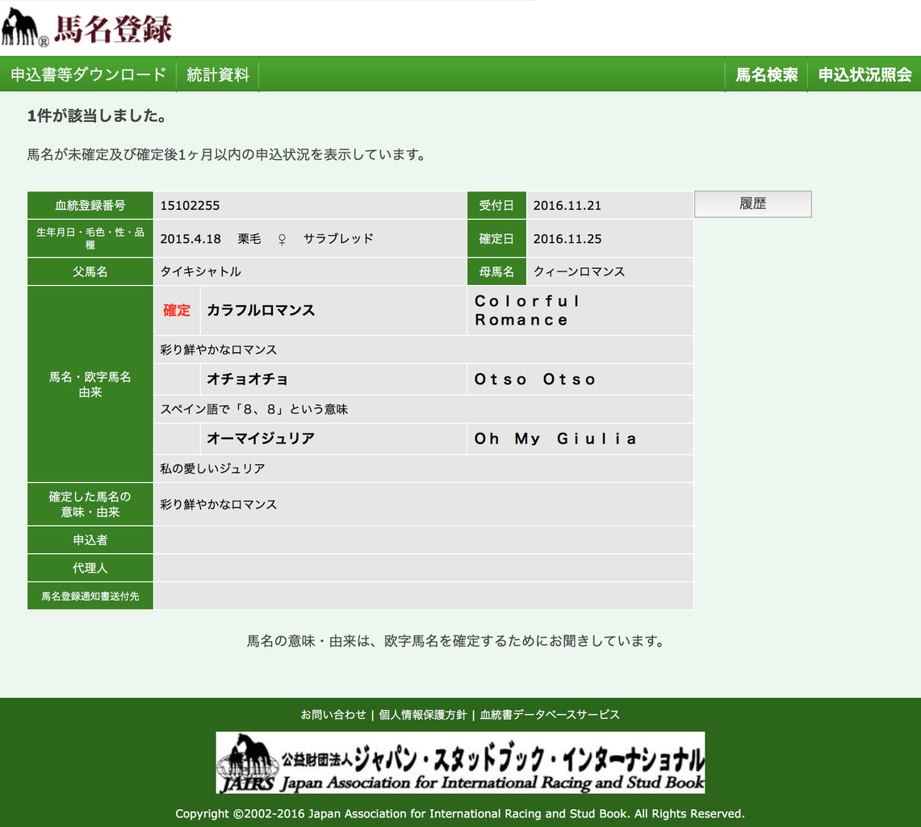921x827 pixels.
Task: Open the Japan Stud Book International footer banner
Action: [460, 763]
